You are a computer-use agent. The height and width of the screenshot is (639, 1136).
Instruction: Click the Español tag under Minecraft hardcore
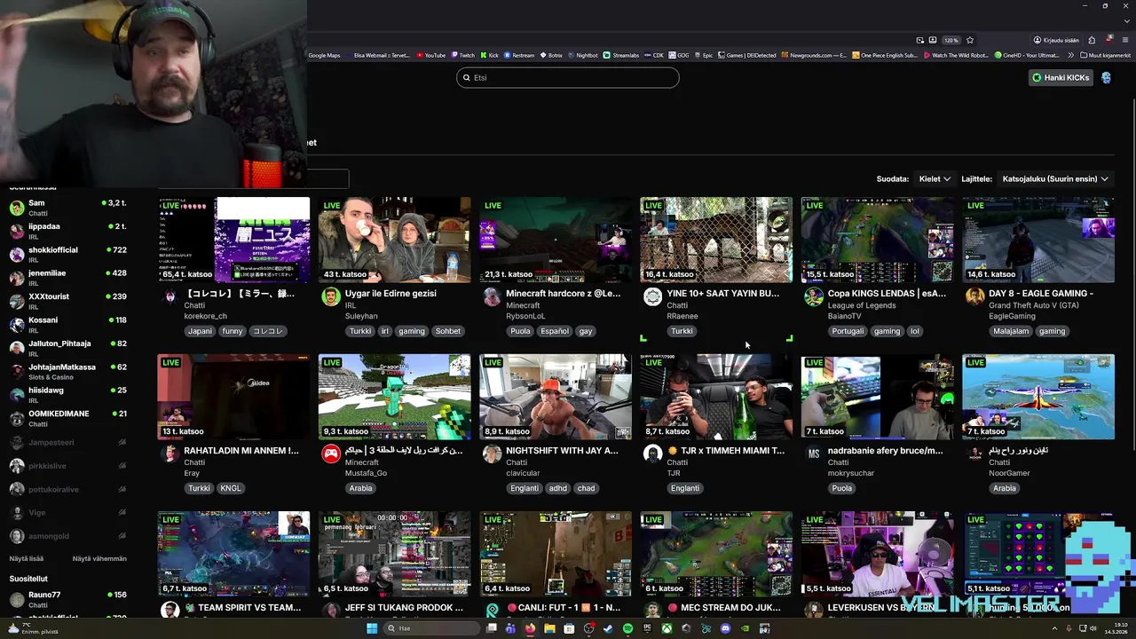pos(554,331)
